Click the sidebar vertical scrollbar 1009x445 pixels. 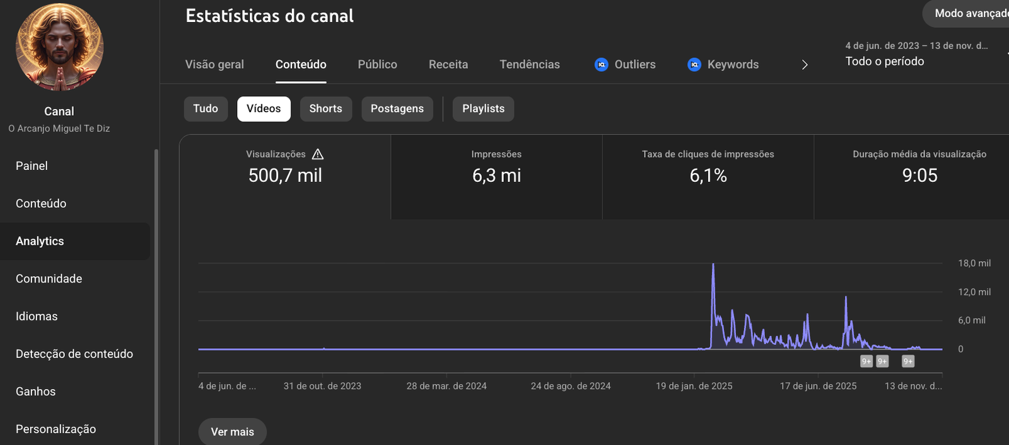(x=156, y=296)
